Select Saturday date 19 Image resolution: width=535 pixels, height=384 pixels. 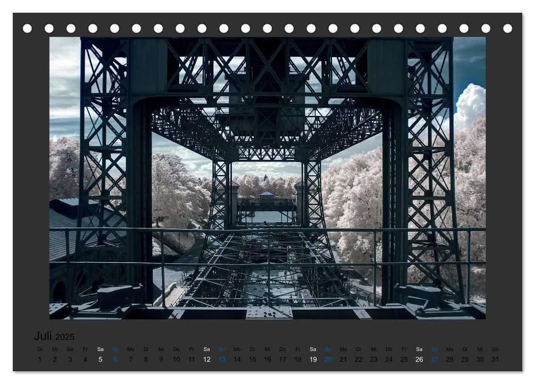(x=313, y=359)
